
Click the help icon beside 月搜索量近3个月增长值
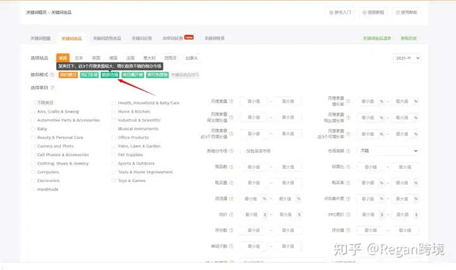(231, 133)
